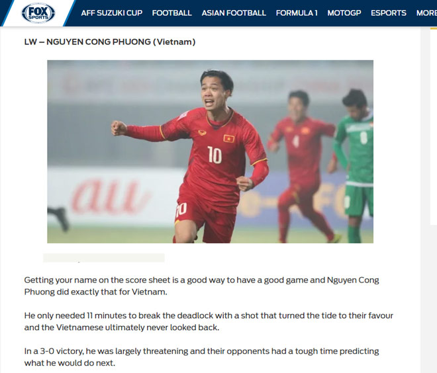The width and height of the screenshot is (437, 373).
Task: Click the paragraph starting 'Getting your name'
Action: click(x=201, y=286)
